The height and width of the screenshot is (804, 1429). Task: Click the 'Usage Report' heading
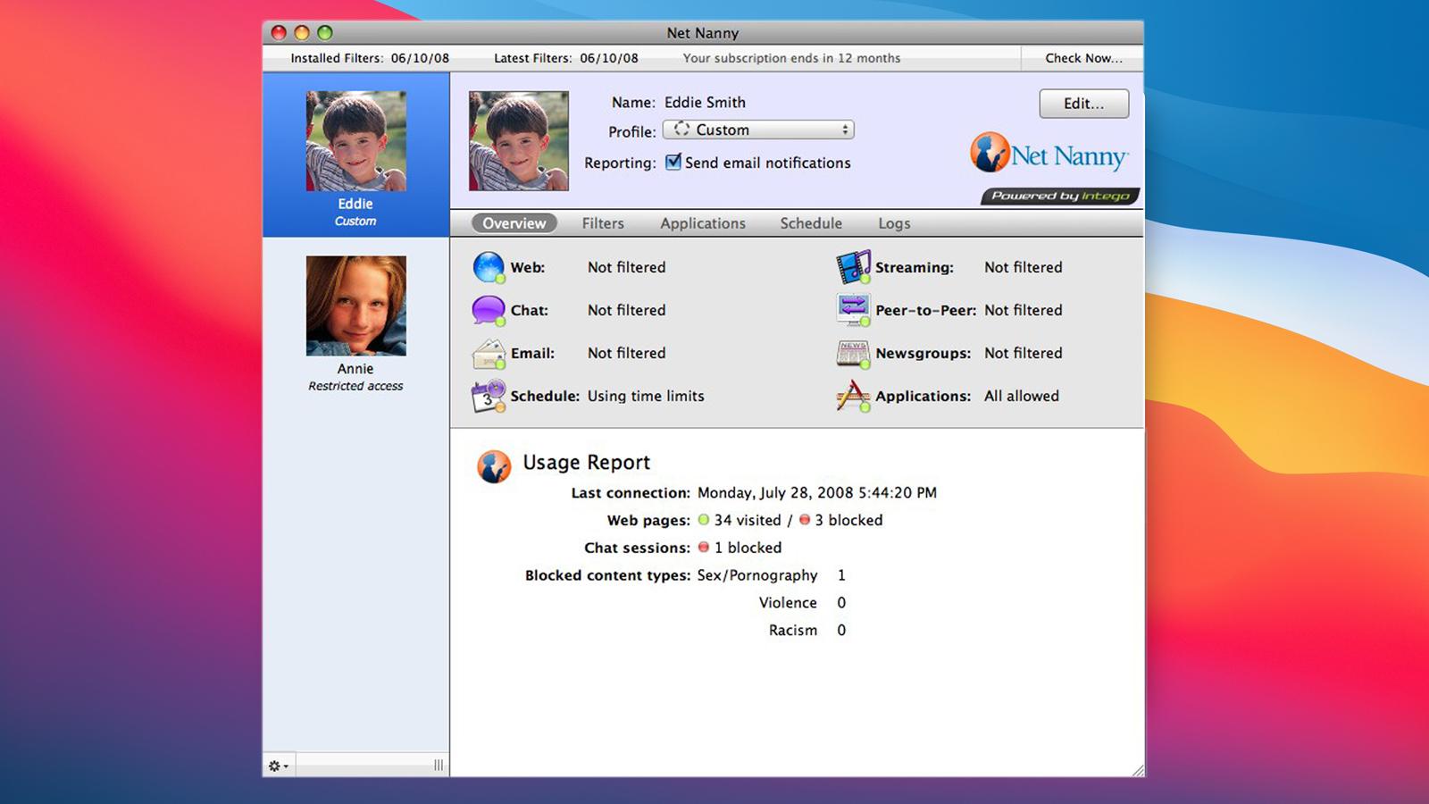[x=587, y=463]
